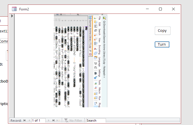The image size is (193, 125).
Task: Go to first record
Action: (x=24, y=120)
